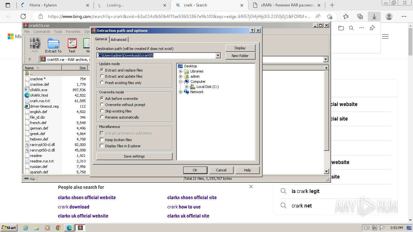Enable Keep broken files checkbox
The image size is (413, 232).
coord(102,140)
